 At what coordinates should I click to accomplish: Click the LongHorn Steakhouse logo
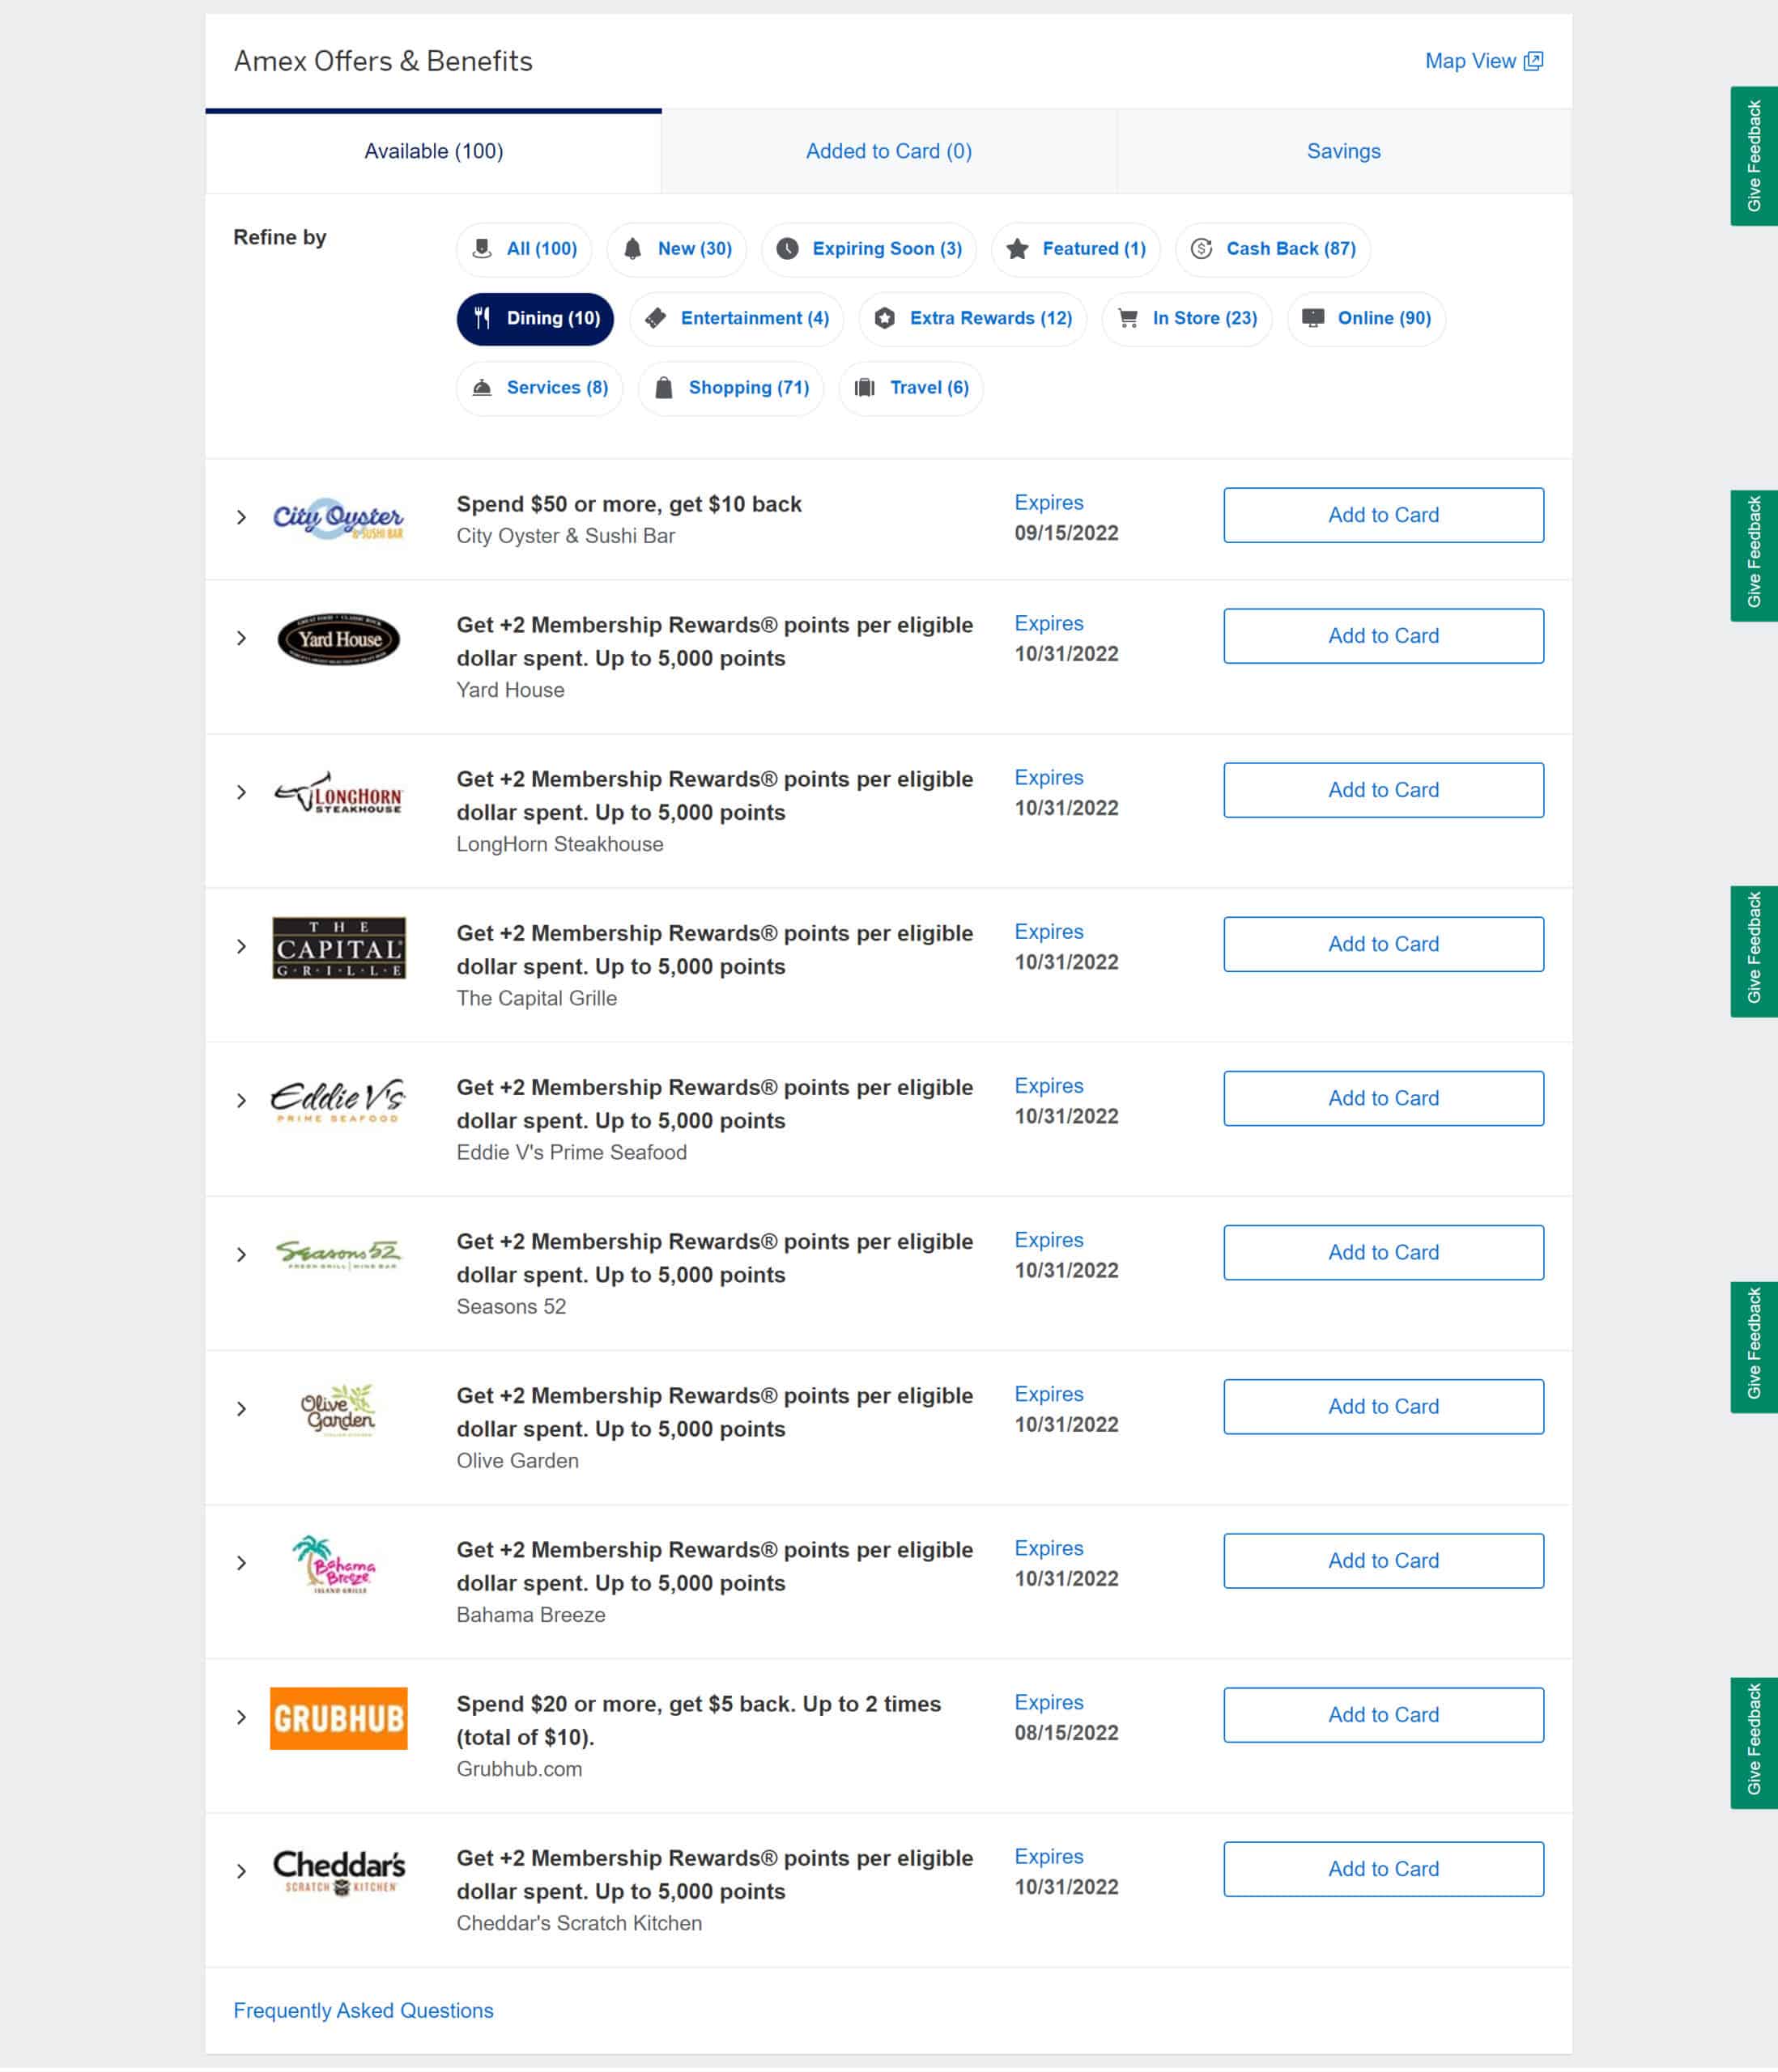338,793
